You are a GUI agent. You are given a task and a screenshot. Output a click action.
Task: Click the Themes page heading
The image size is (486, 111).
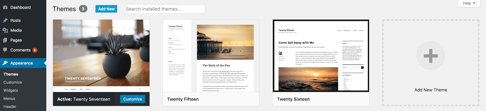(x=64, y=9)
